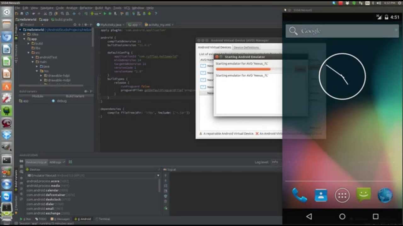
Task: Open the Messaging app in emulator dock
Action: pos(364,195)
